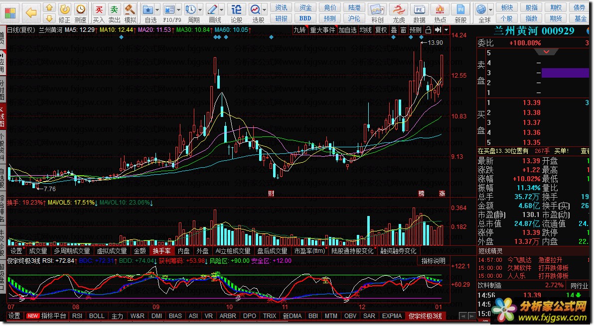Toggle the 九转 indicator
This screenshot has height=326, width=595.
(x=300, y=30)
